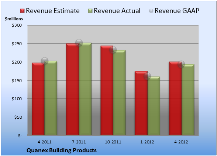Click the green Revenue Actual legend swatch
Viewport: 217px width, 156px height.
pos(90,11)
